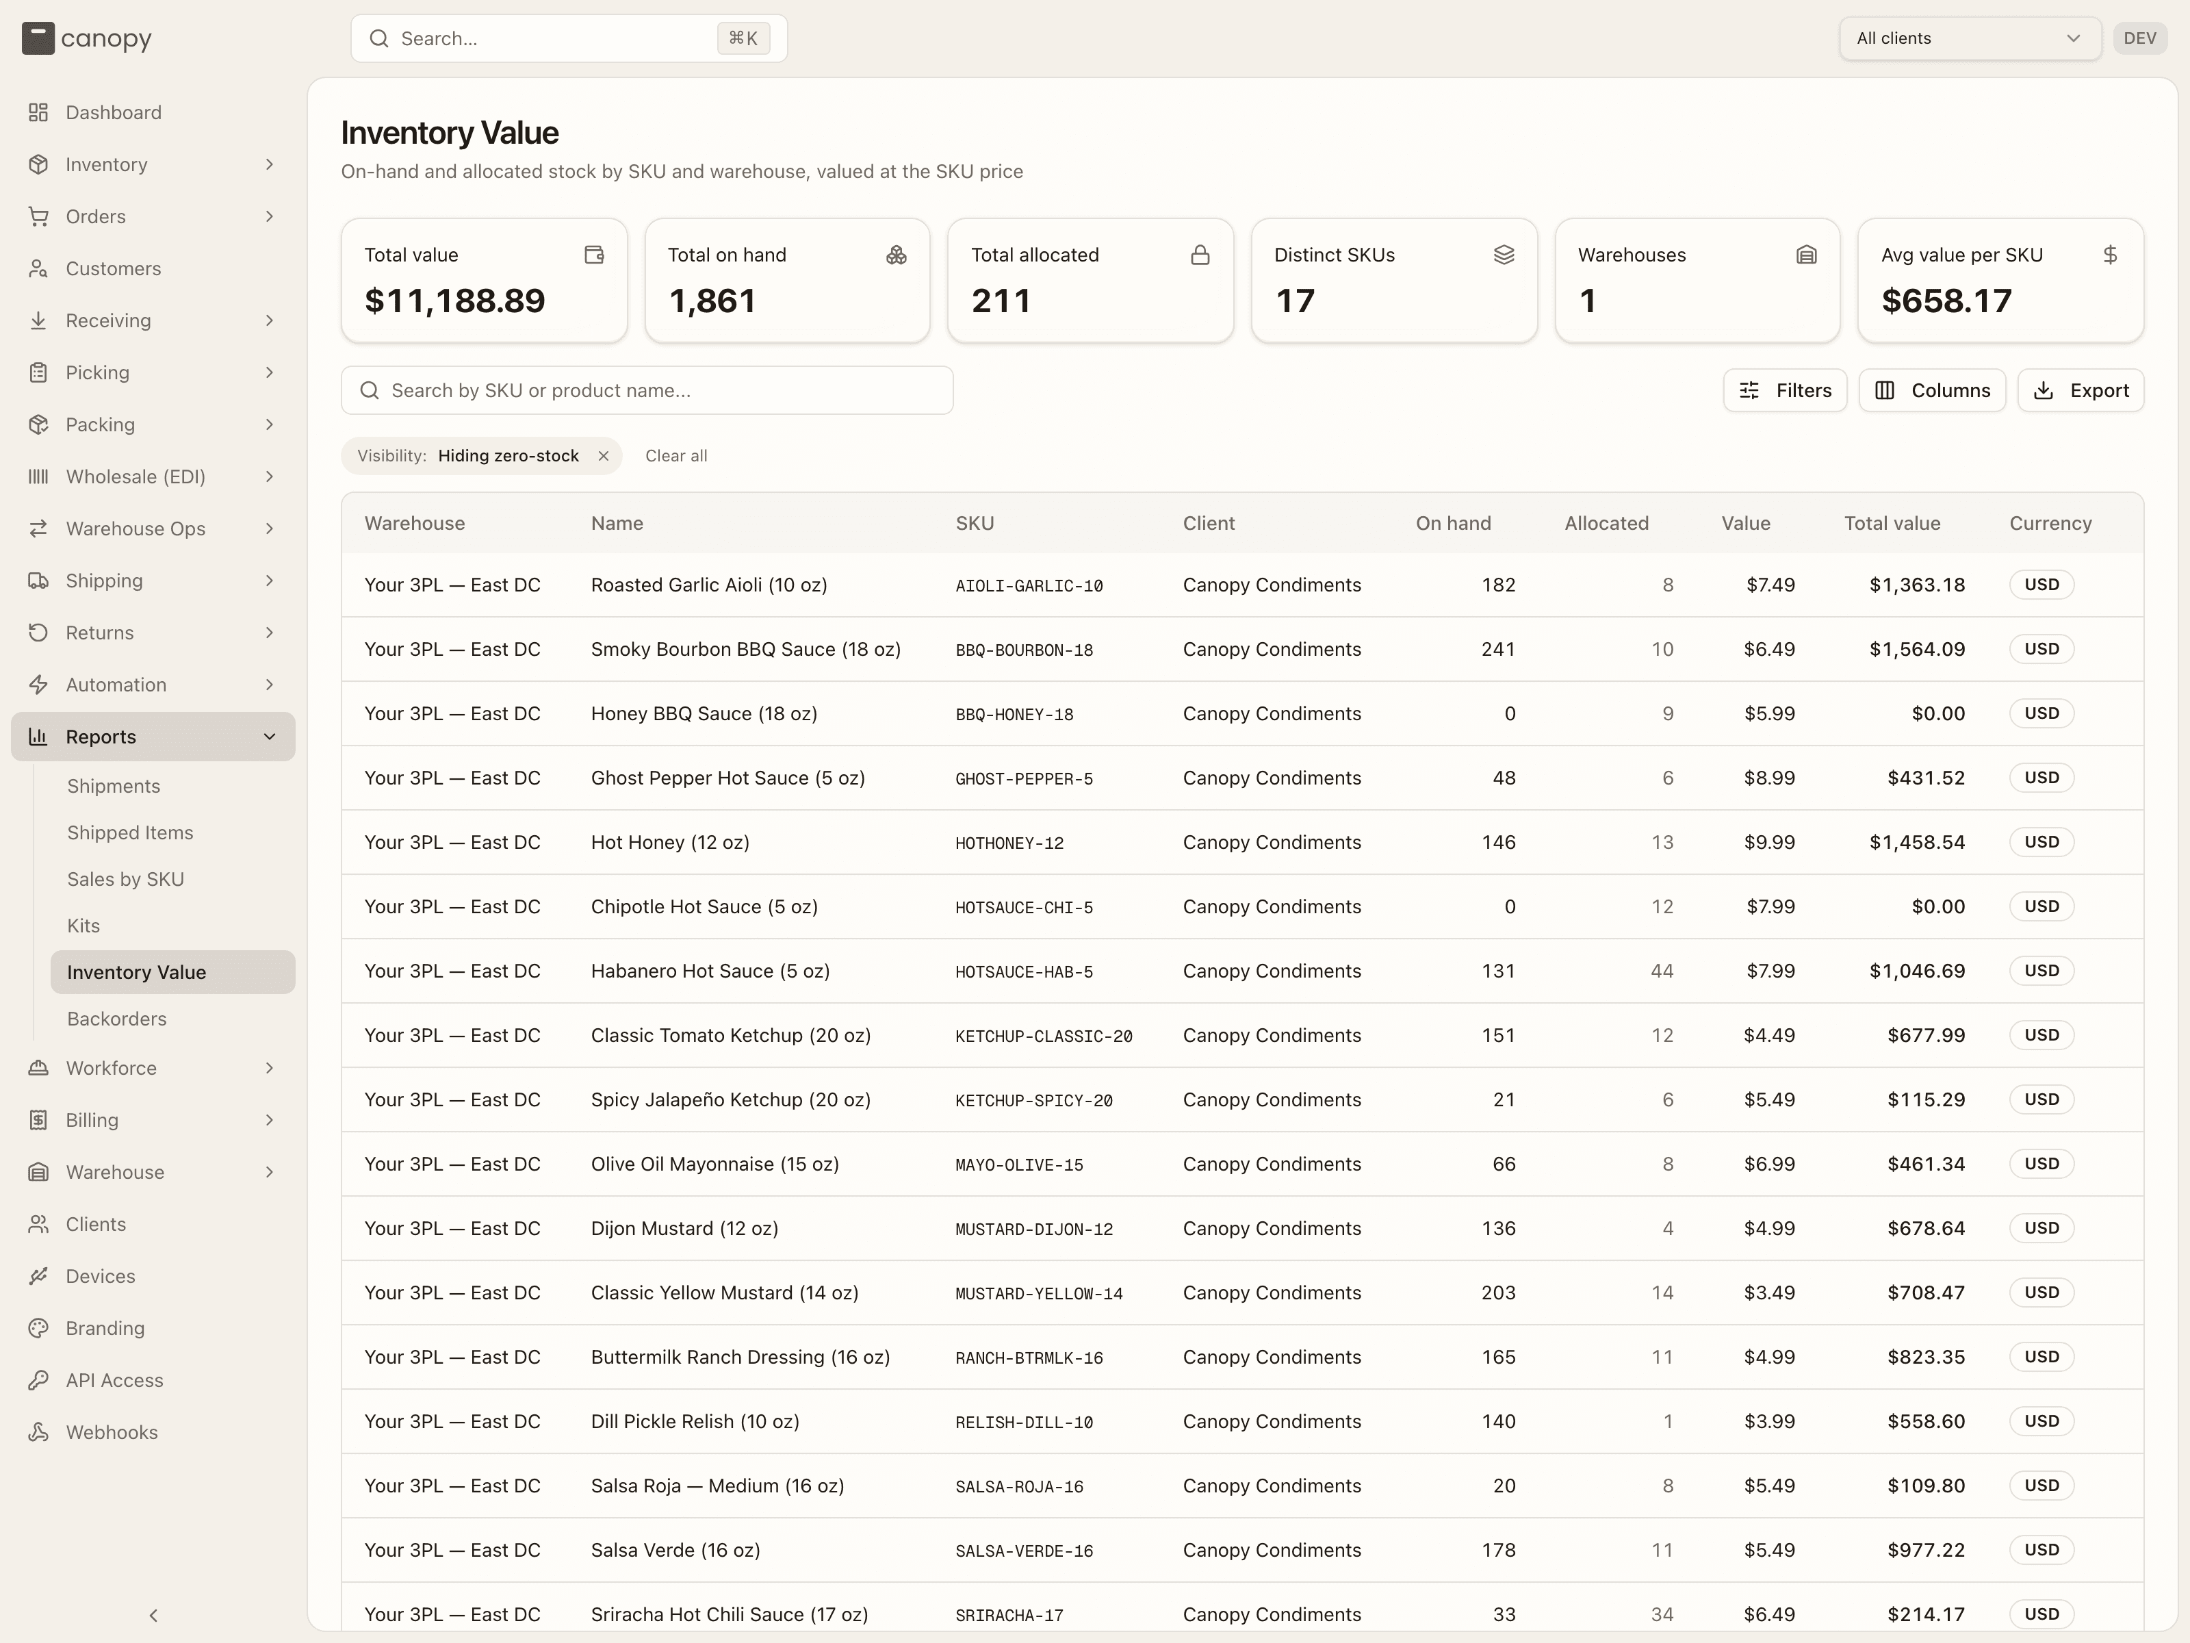The width and height of the screenshot is (2190, 1643).
Task: Expand the Orders menu chevron
Action: pyautogui.click(x=269, y=216)
